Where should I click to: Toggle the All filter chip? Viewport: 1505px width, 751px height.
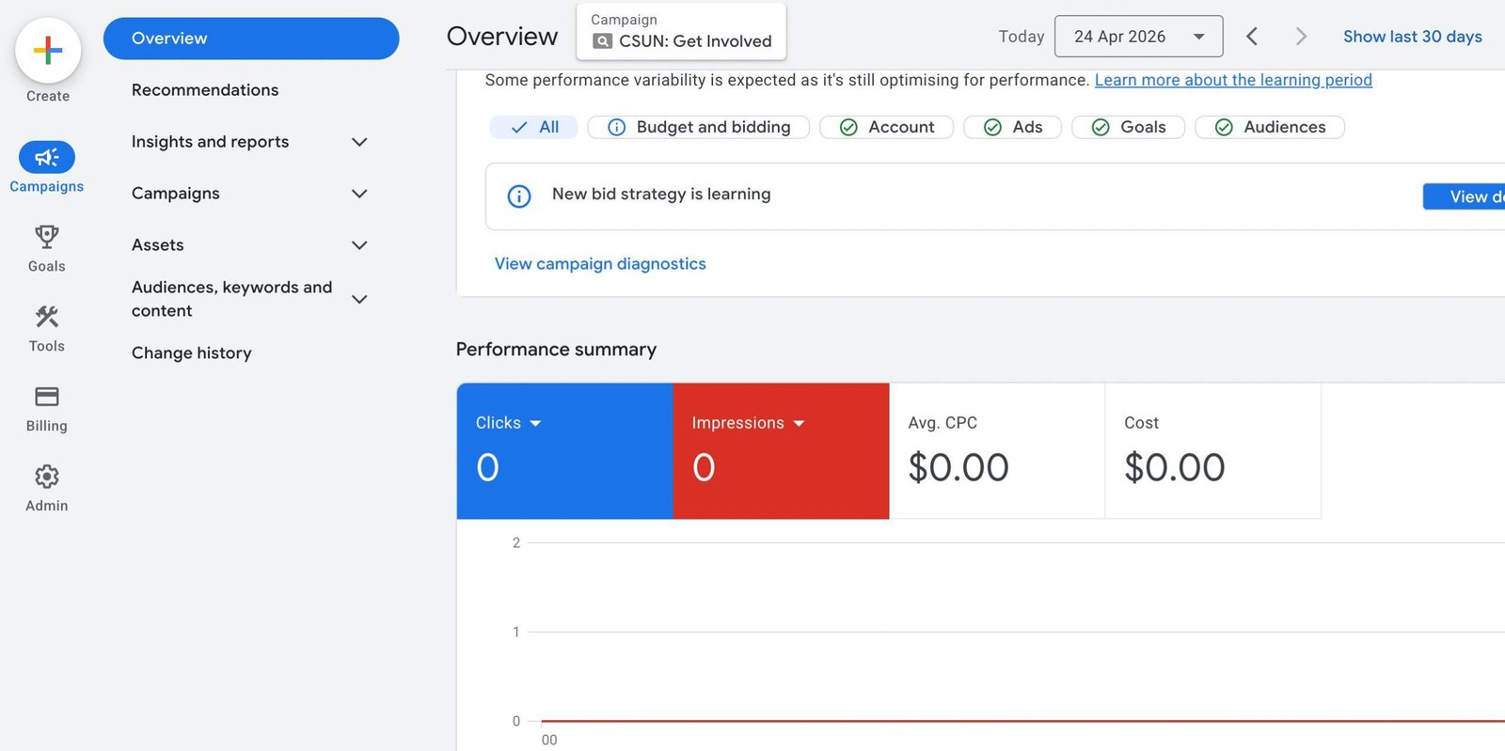(x=534, y=127)
